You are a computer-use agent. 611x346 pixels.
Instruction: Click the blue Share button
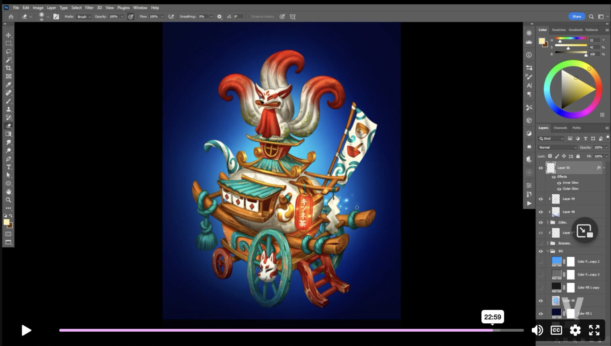[x=576, y=16]
